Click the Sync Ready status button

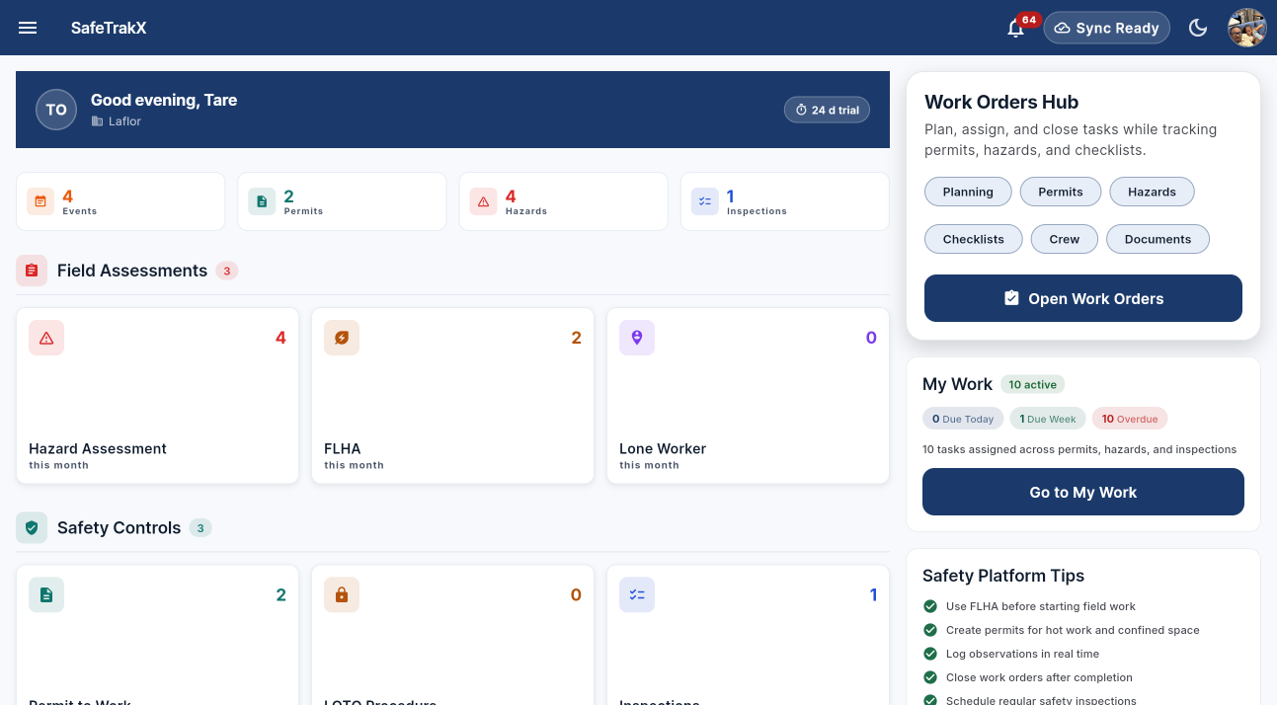click(x=1106, y=28)
